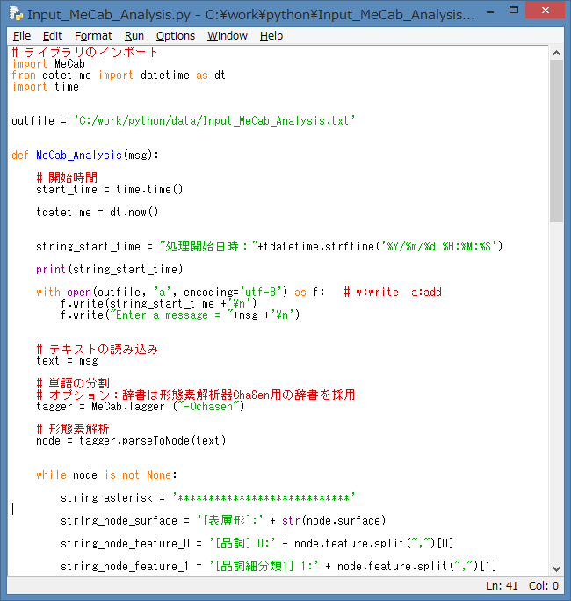Click the vertical scrollbar thumb
This screenshot has width=571, height=601.
(x=556, y=141)
